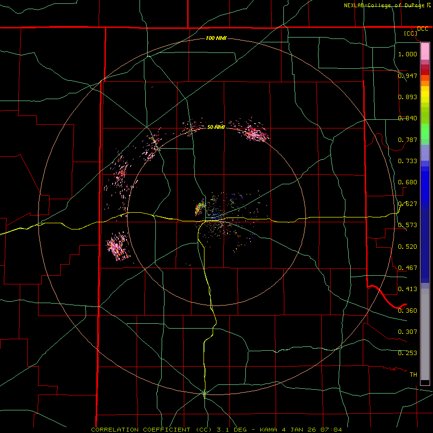Click the 0.680 scale label
This screenshot has width=433, height=433.
408,182
